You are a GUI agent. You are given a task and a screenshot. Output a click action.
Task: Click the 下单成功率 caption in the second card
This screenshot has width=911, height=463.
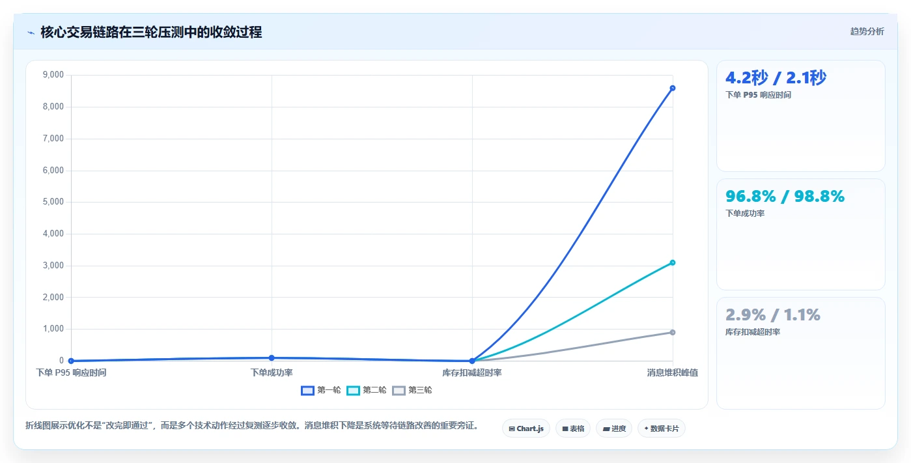point(745,214)
